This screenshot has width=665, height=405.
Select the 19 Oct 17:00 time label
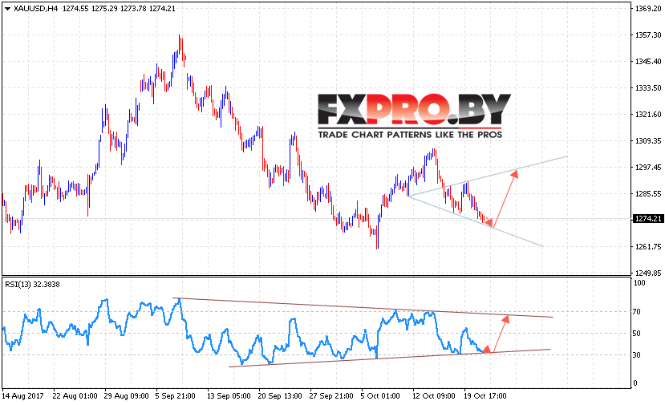point(485,396)
